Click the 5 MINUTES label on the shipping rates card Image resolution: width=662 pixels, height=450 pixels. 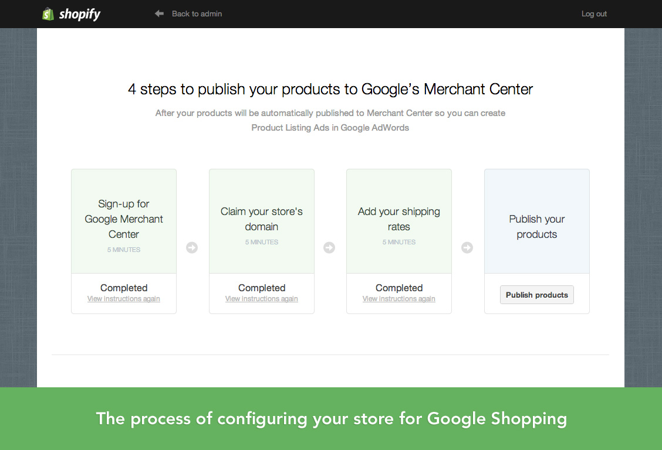399,242
